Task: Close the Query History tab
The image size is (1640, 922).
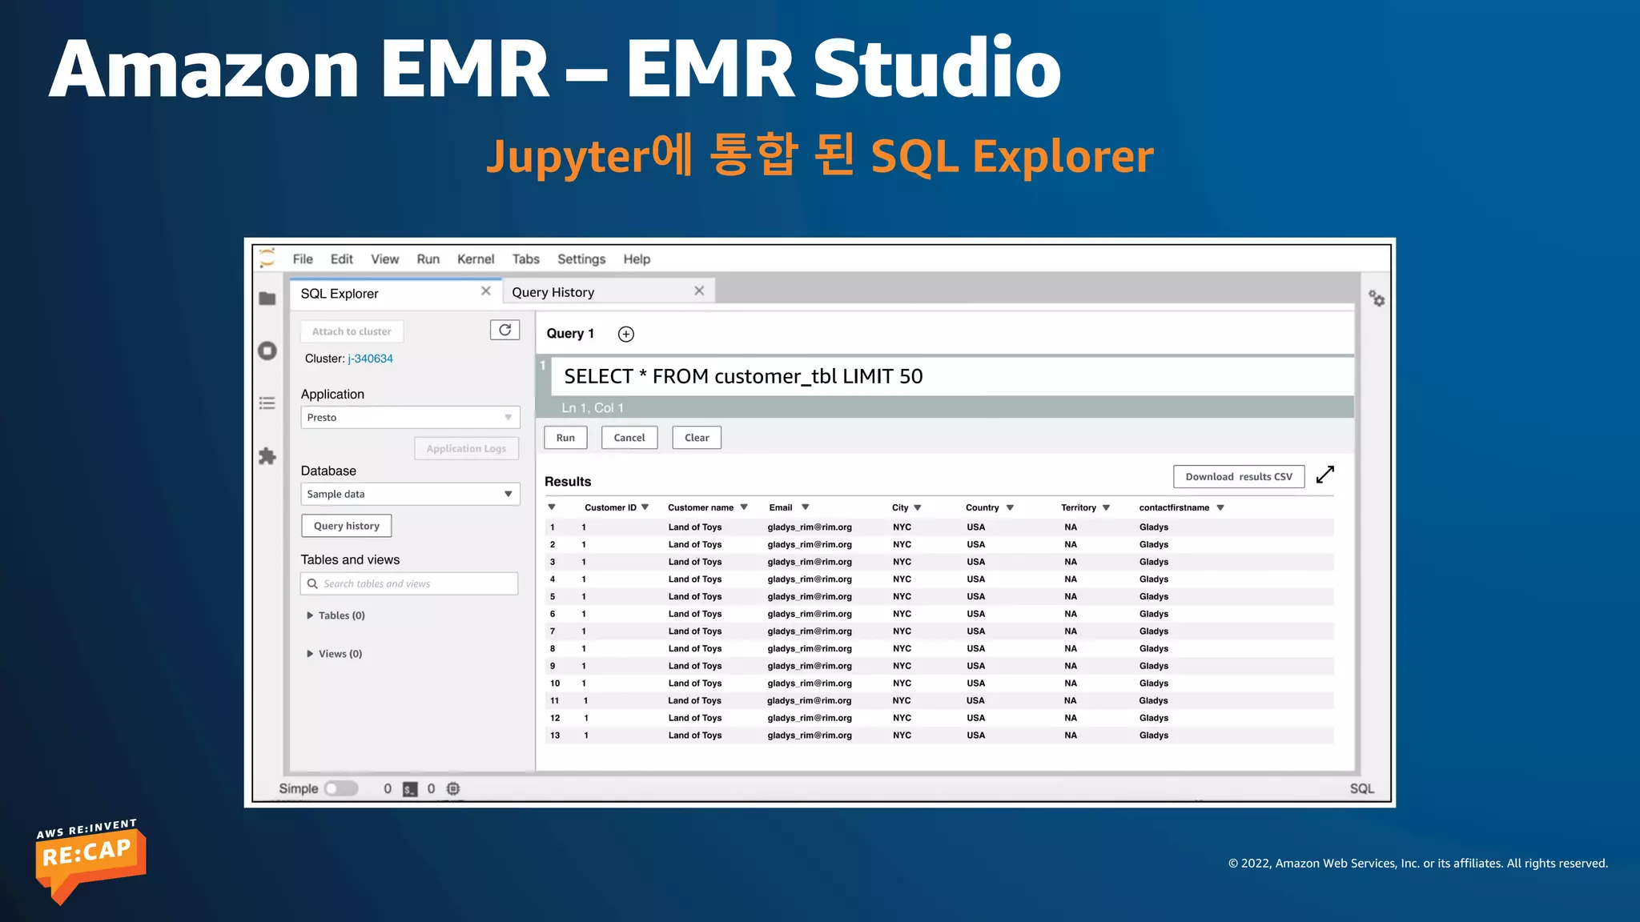Action: [699, 291]
